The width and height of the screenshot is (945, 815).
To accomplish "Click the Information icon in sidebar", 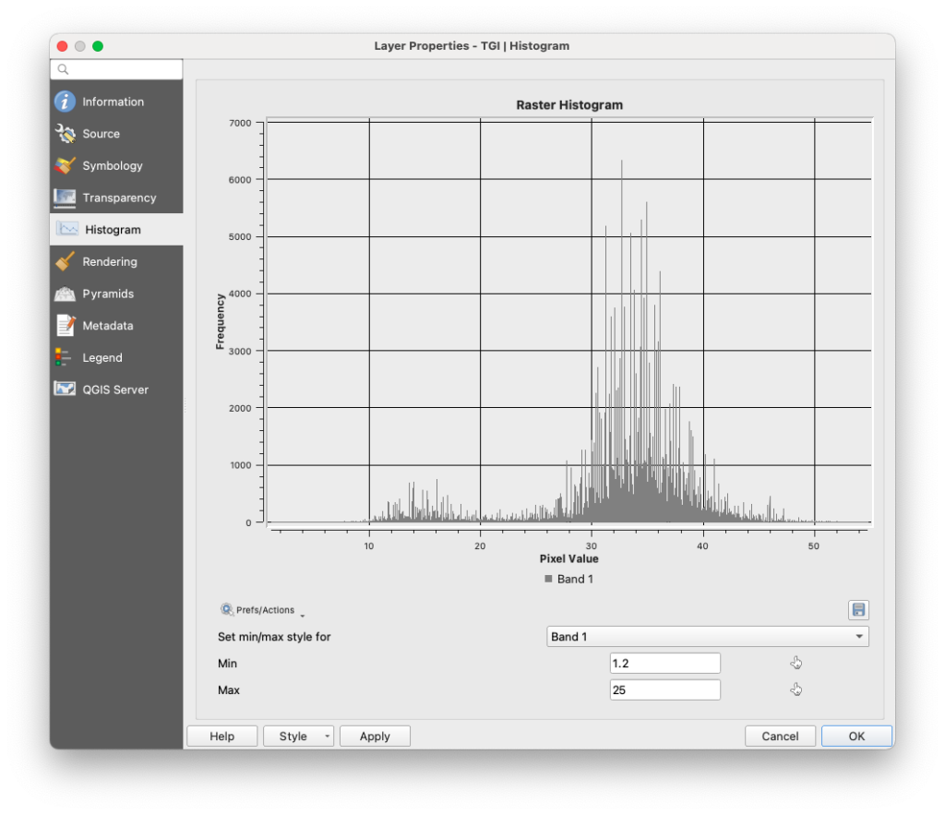I will point(65,102).
